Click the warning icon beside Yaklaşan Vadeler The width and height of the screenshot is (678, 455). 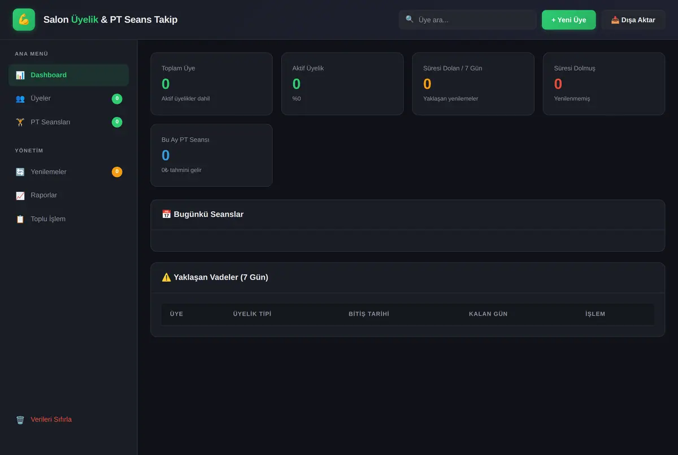167,277
